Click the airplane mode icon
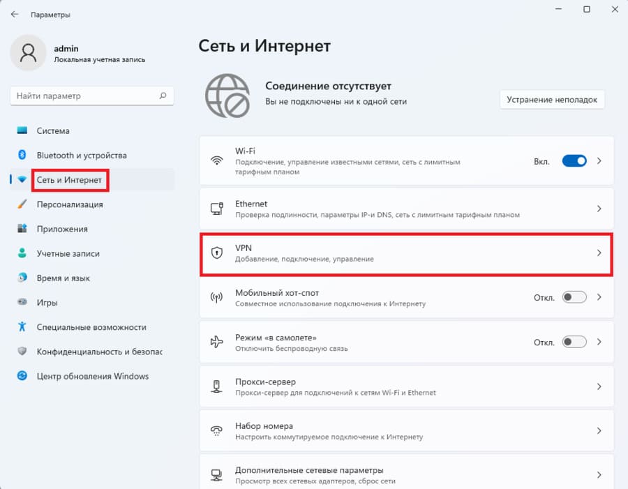The height and width of the screenshot is (489, 628). [x=217, y=342]
